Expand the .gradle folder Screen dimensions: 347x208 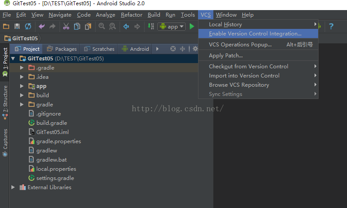click(x=22, y=68)
